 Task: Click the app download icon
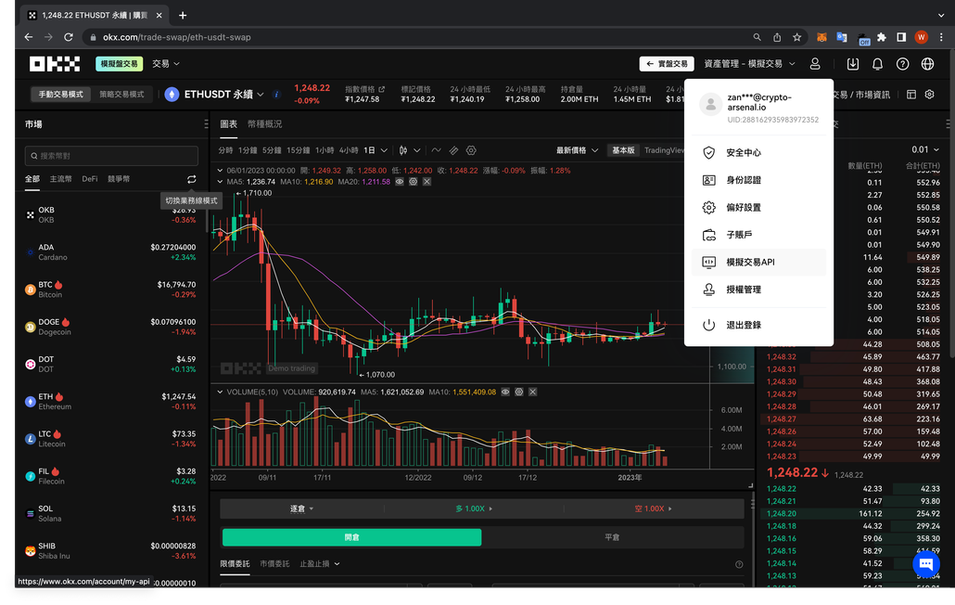854,64
